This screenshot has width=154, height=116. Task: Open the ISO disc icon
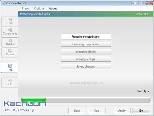10,80
